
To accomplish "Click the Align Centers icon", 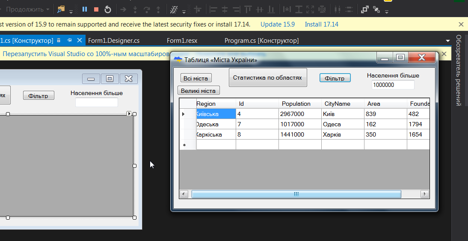I will (225, 9).
